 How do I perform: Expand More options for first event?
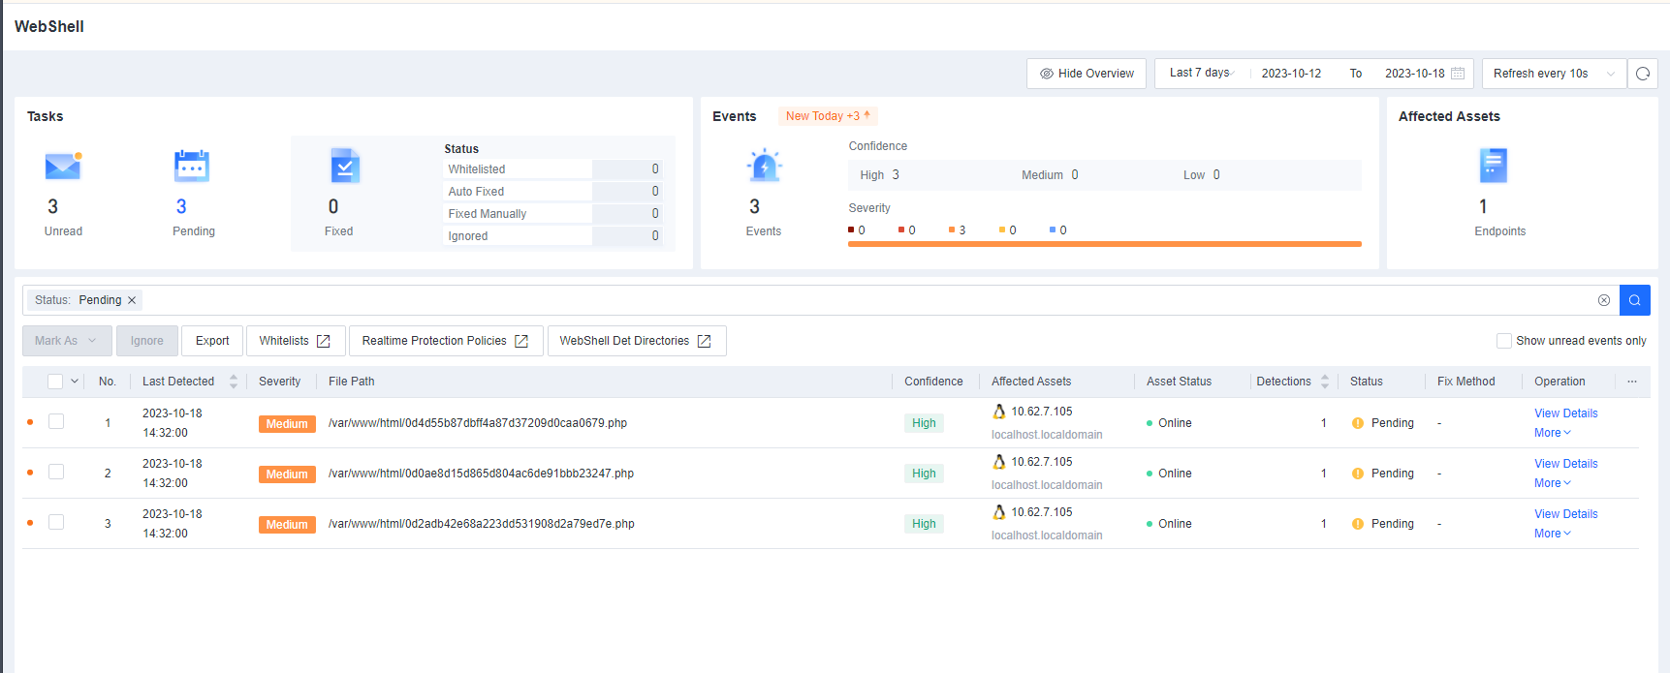(x=1552, y=433)
